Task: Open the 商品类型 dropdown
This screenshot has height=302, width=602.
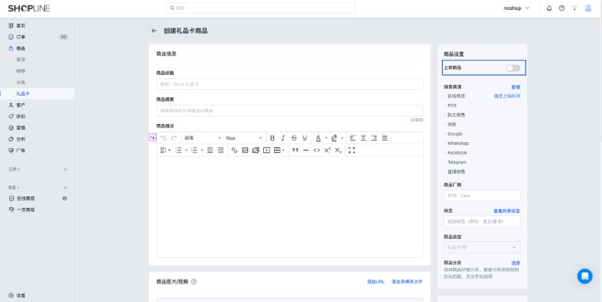Action: point(482,248)
